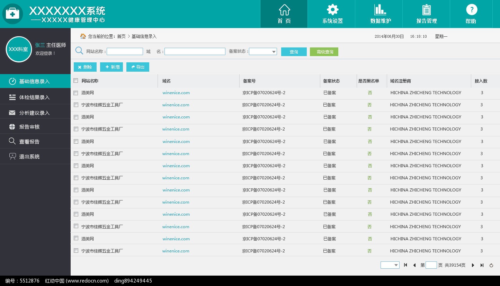Go to next page arrow icon

click(x=473, y=265)
